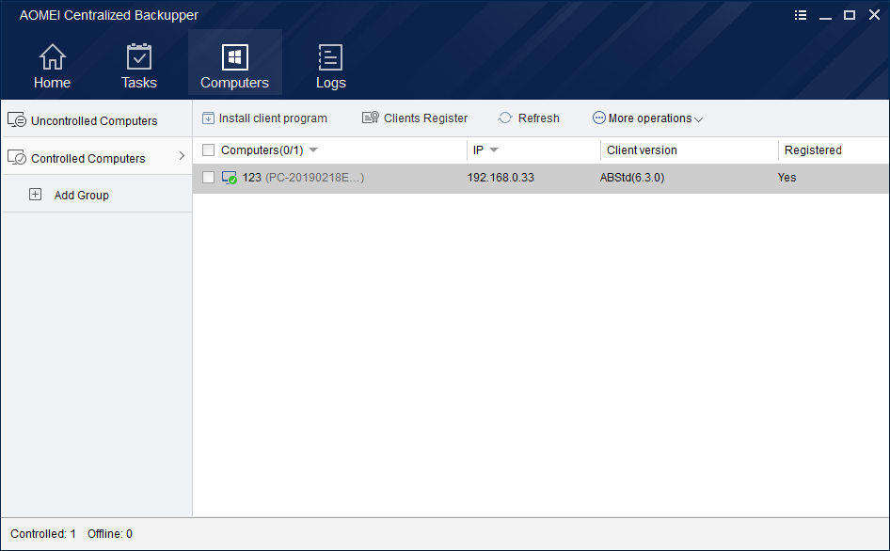Viewport: 890px width, 551px height.
Task: Click the Clients Register certificate icon
Action: (x=371, y=118)
